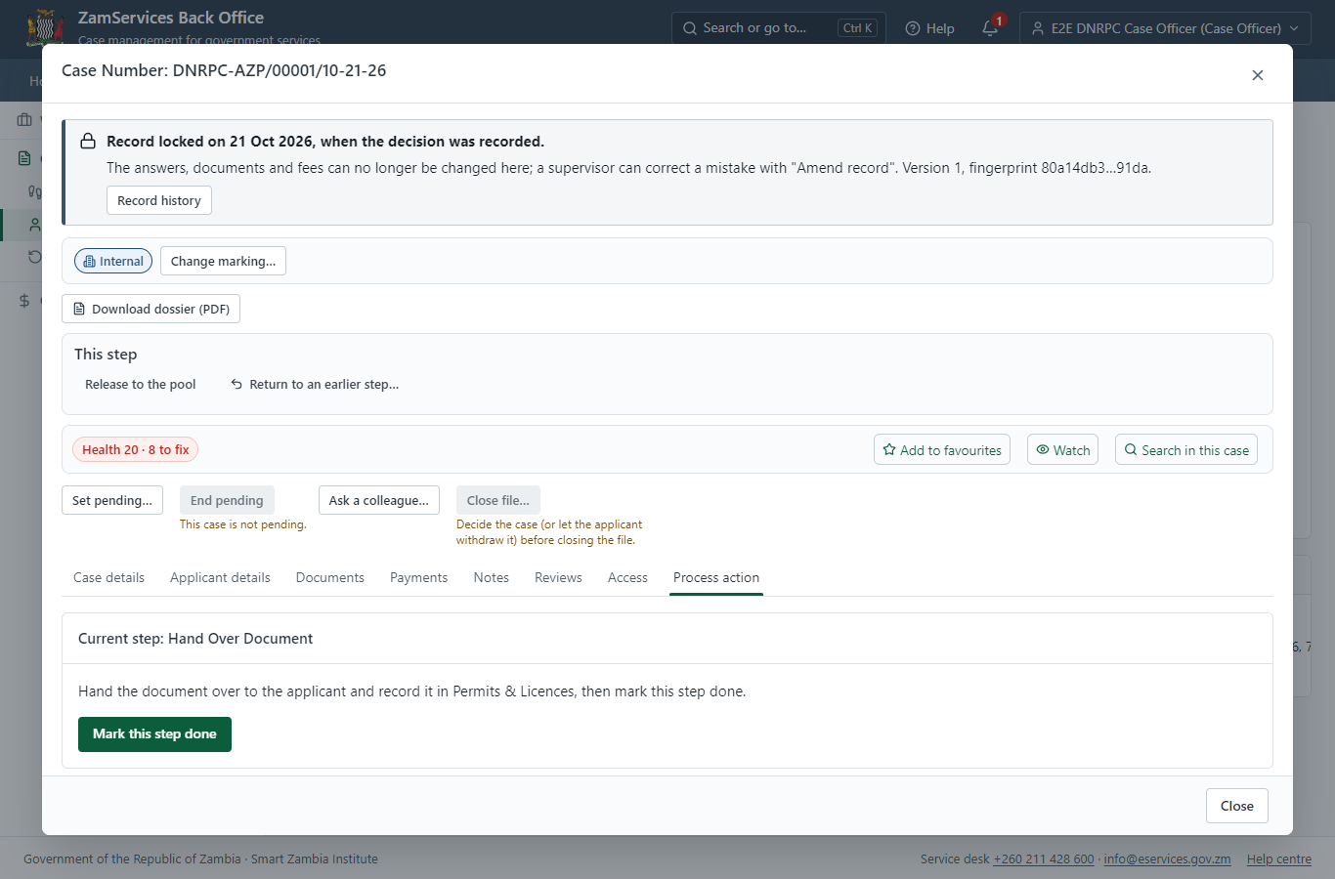This screenshot has width=1335, height=879.
Task: Click the padlock icon in the locked banner
Action: point(88,141)
